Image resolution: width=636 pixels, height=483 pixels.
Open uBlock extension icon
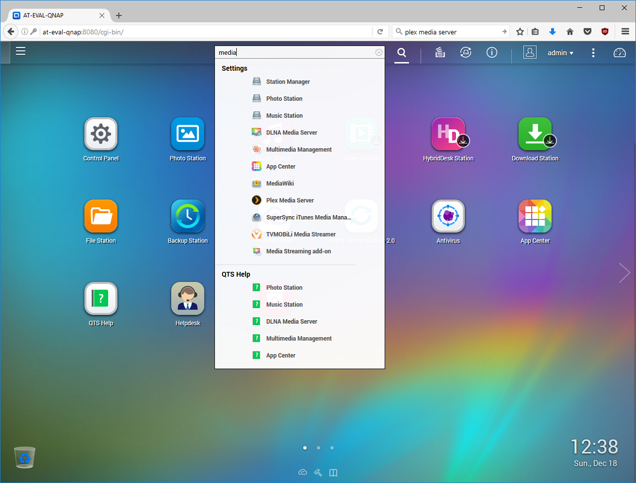tap(605, 32)
